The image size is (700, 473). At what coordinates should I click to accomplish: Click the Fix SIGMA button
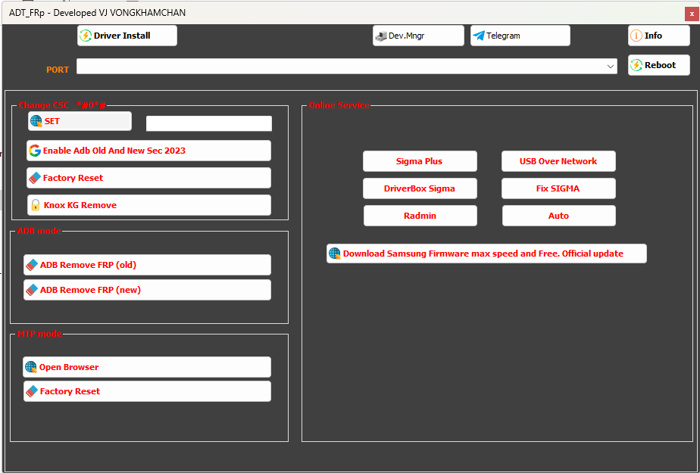(558, 188)
